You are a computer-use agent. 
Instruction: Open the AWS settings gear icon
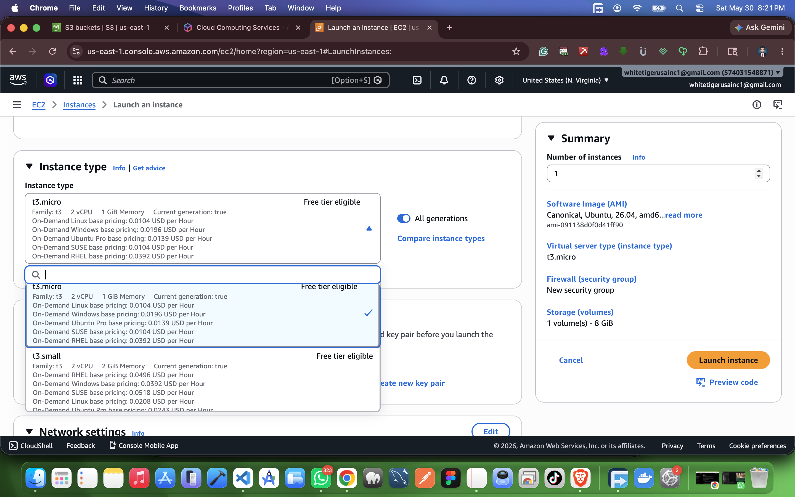tap(499, 80)
